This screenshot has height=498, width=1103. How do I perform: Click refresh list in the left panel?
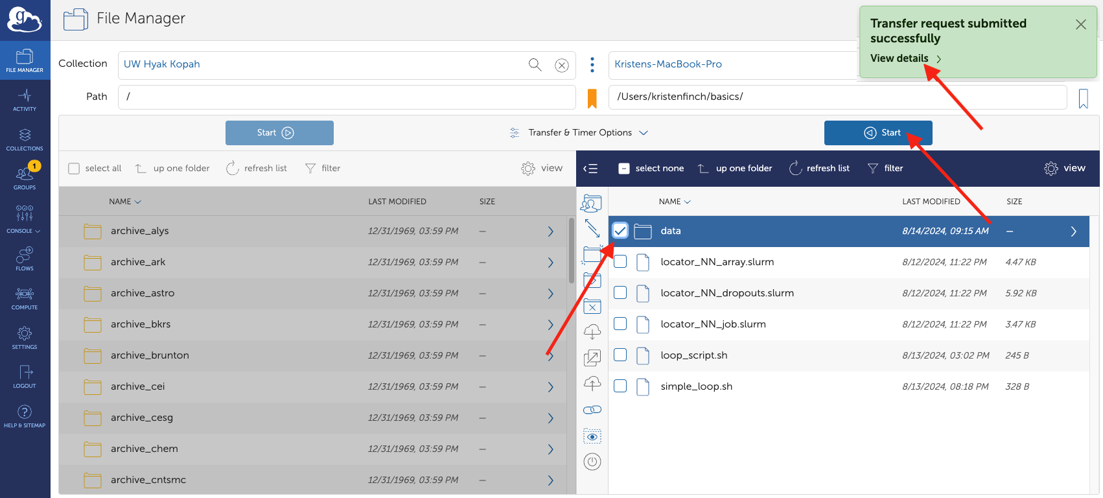coord(256,169)
